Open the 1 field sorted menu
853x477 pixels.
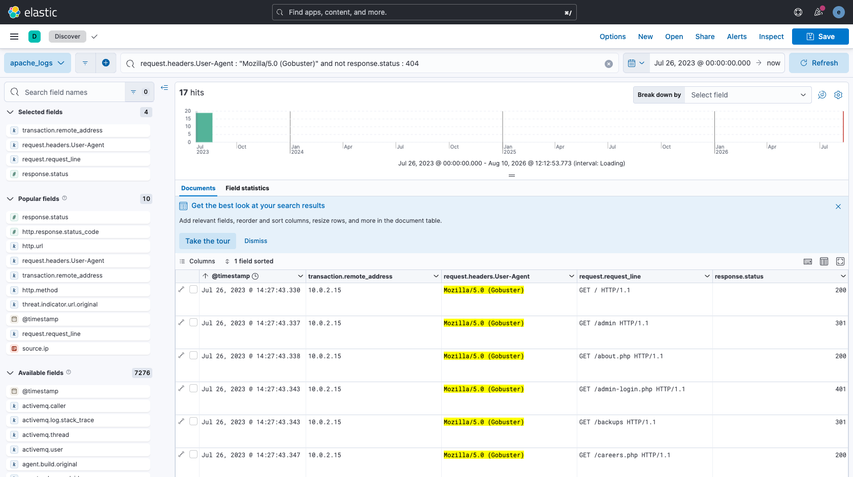point(249,261)
